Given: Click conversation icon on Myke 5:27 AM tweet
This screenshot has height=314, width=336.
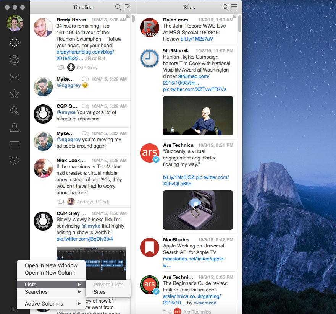Looking at the screenshot, I should coord(85,133).
